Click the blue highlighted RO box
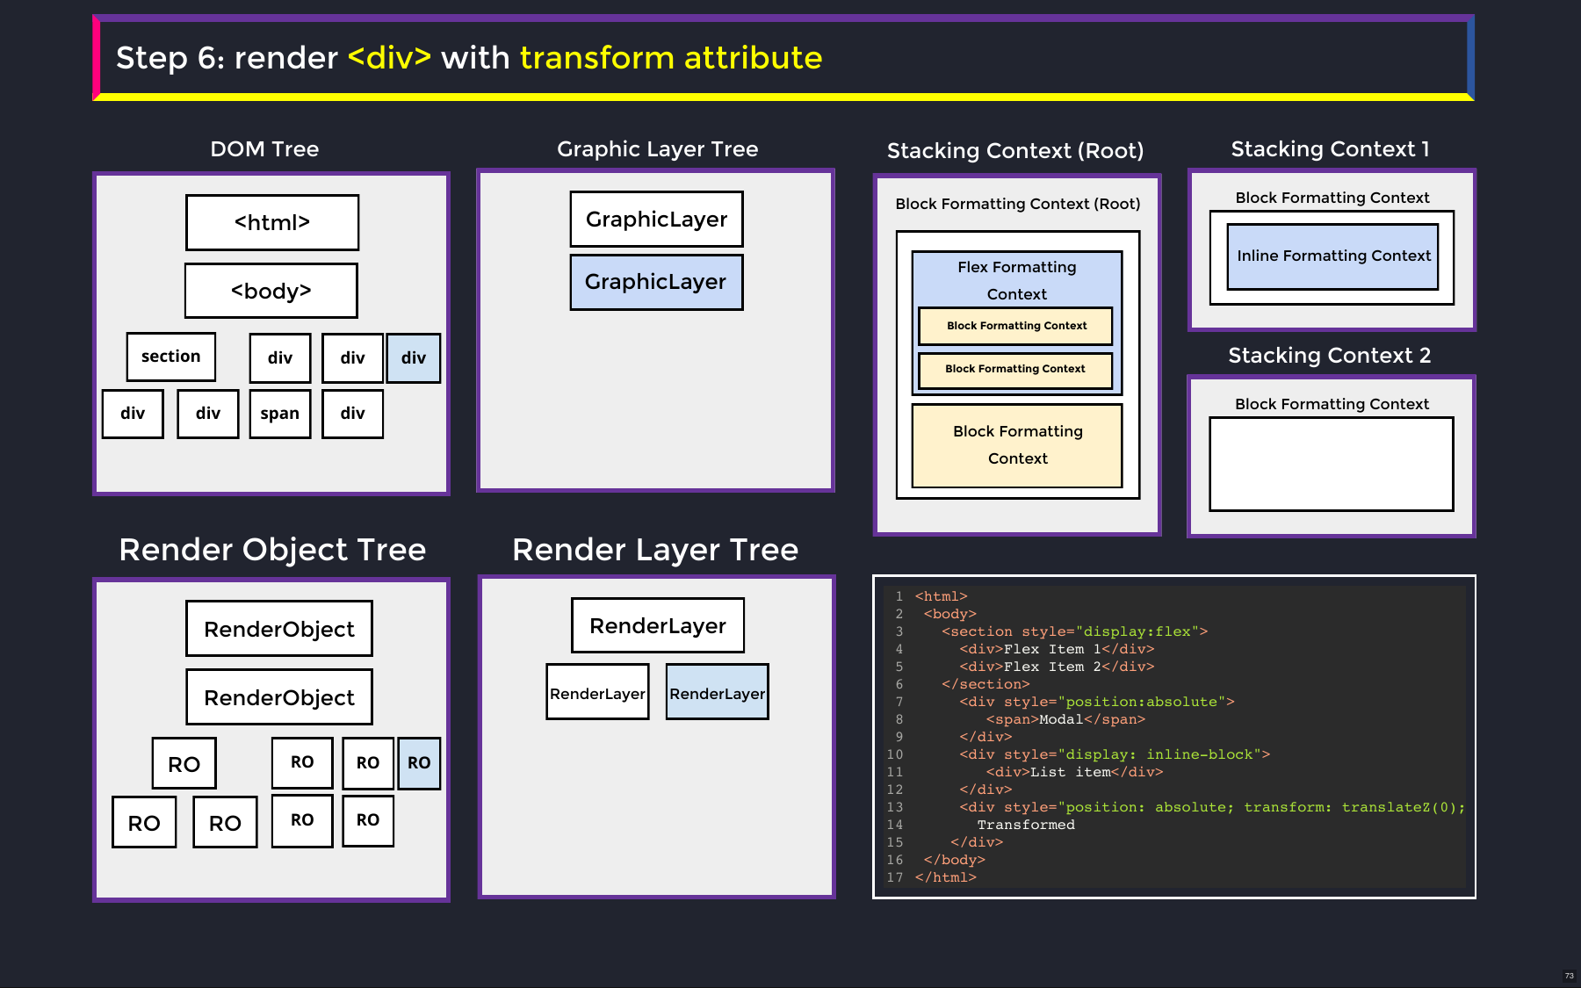Viewport: 1581px width, 988px height. pyautogui.click(x=419, y=763)
